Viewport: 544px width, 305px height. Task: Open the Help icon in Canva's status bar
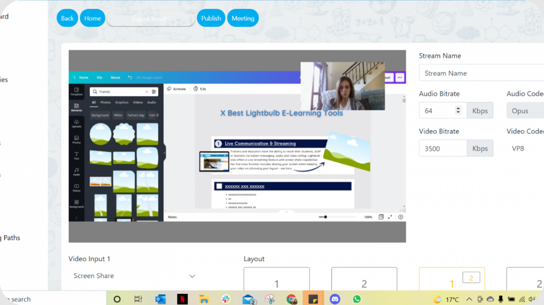click(x=400, y=217)
